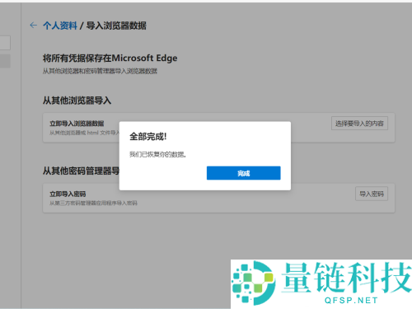
Task: Go back using the left arrow icon
Action: coord(33,26)
